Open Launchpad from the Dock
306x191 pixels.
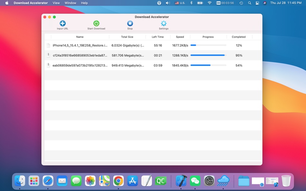click(34, 181)
